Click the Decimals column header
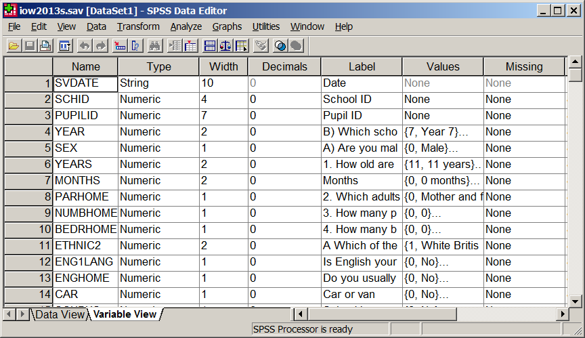Viewport: 585px width, 338px height. (284, 66)
